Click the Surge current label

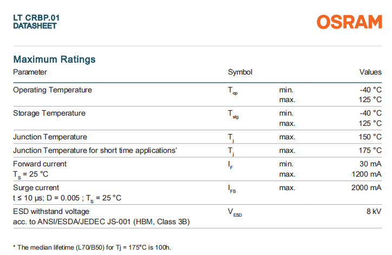(36, 187)
